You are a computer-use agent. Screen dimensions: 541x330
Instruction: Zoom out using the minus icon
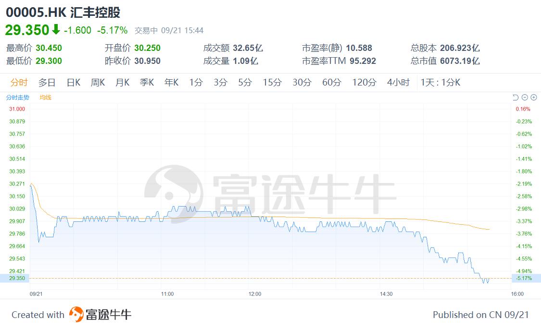click(525, 97)
